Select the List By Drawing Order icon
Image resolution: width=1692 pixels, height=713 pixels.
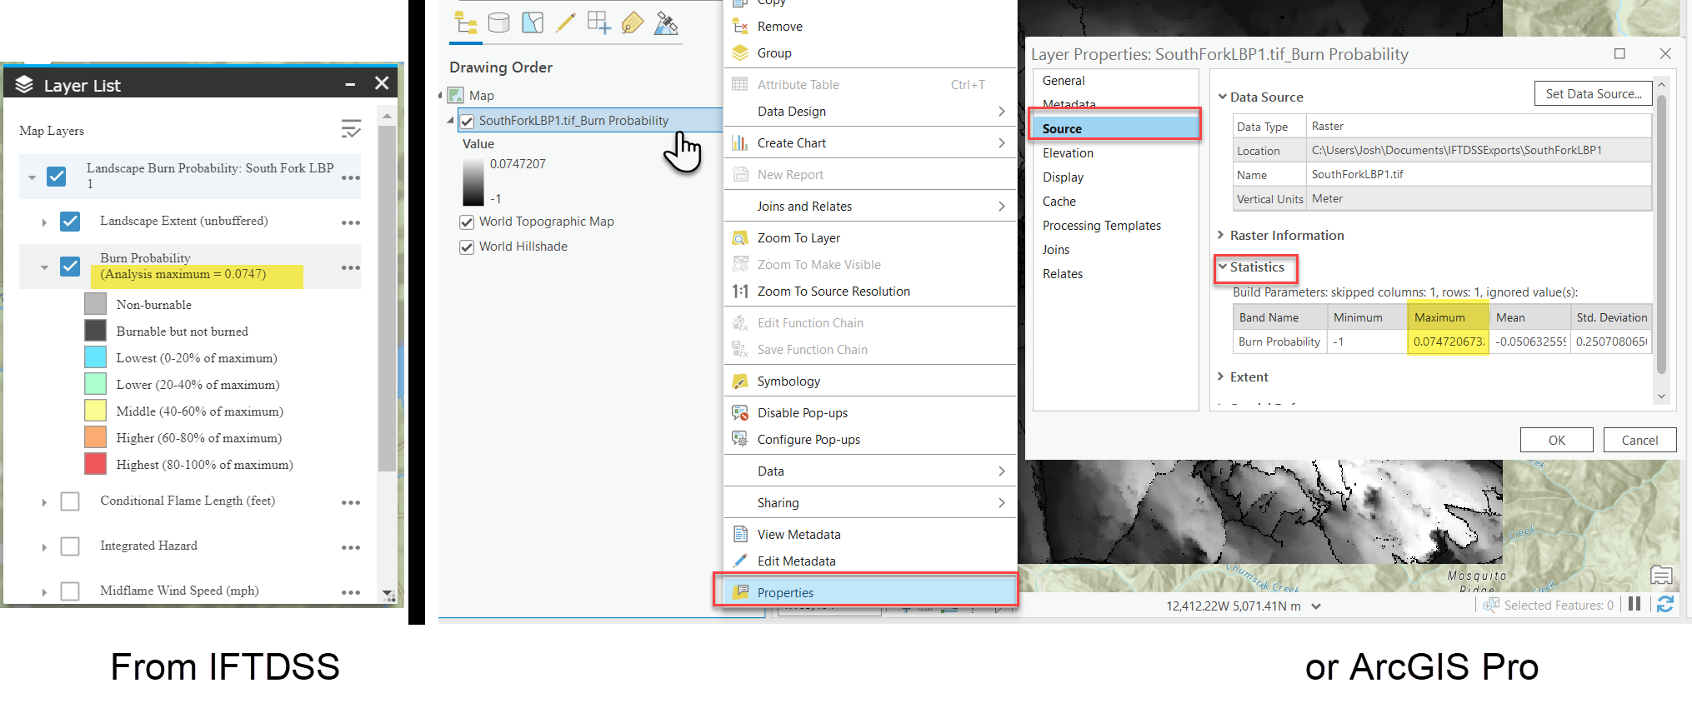(465, 22)
